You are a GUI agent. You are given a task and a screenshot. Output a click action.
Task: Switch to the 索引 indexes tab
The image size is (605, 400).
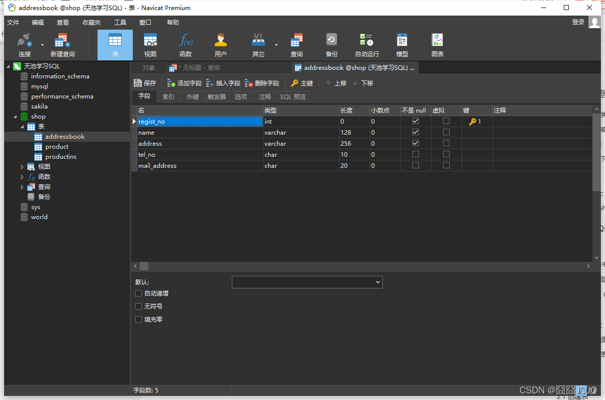pyautogui.click(x=168, y=96)
